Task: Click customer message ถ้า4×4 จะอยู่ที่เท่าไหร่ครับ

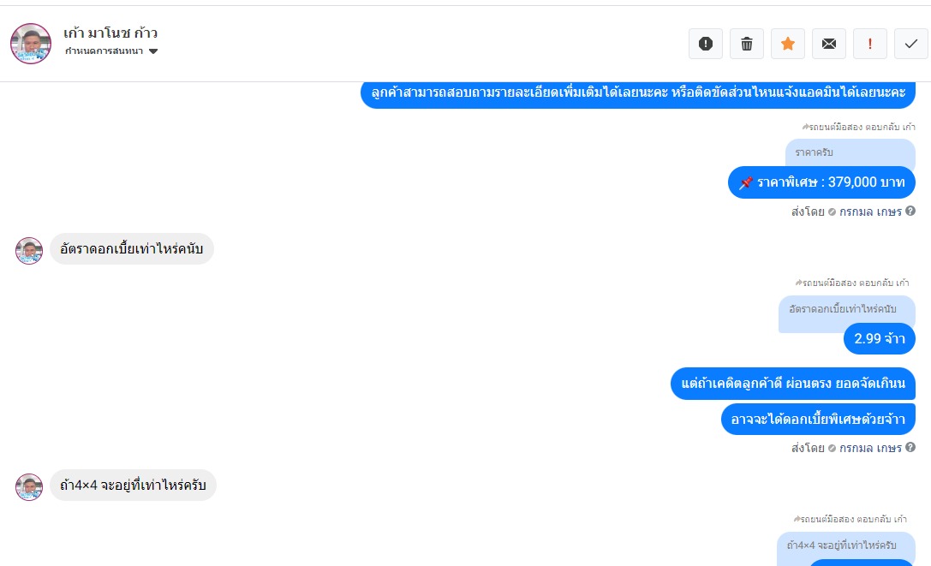Action: (133, 486)
